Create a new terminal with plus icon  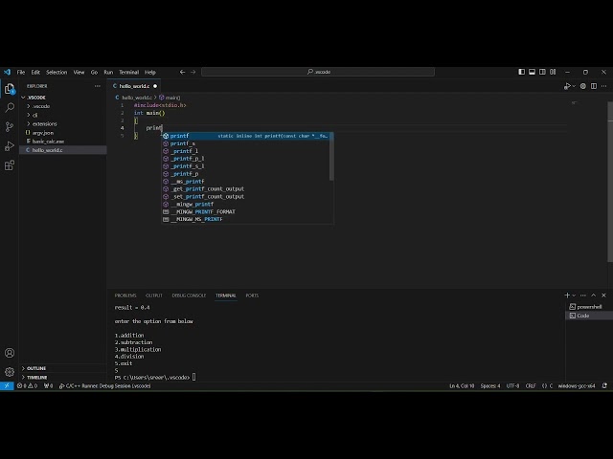coord(567,295)
